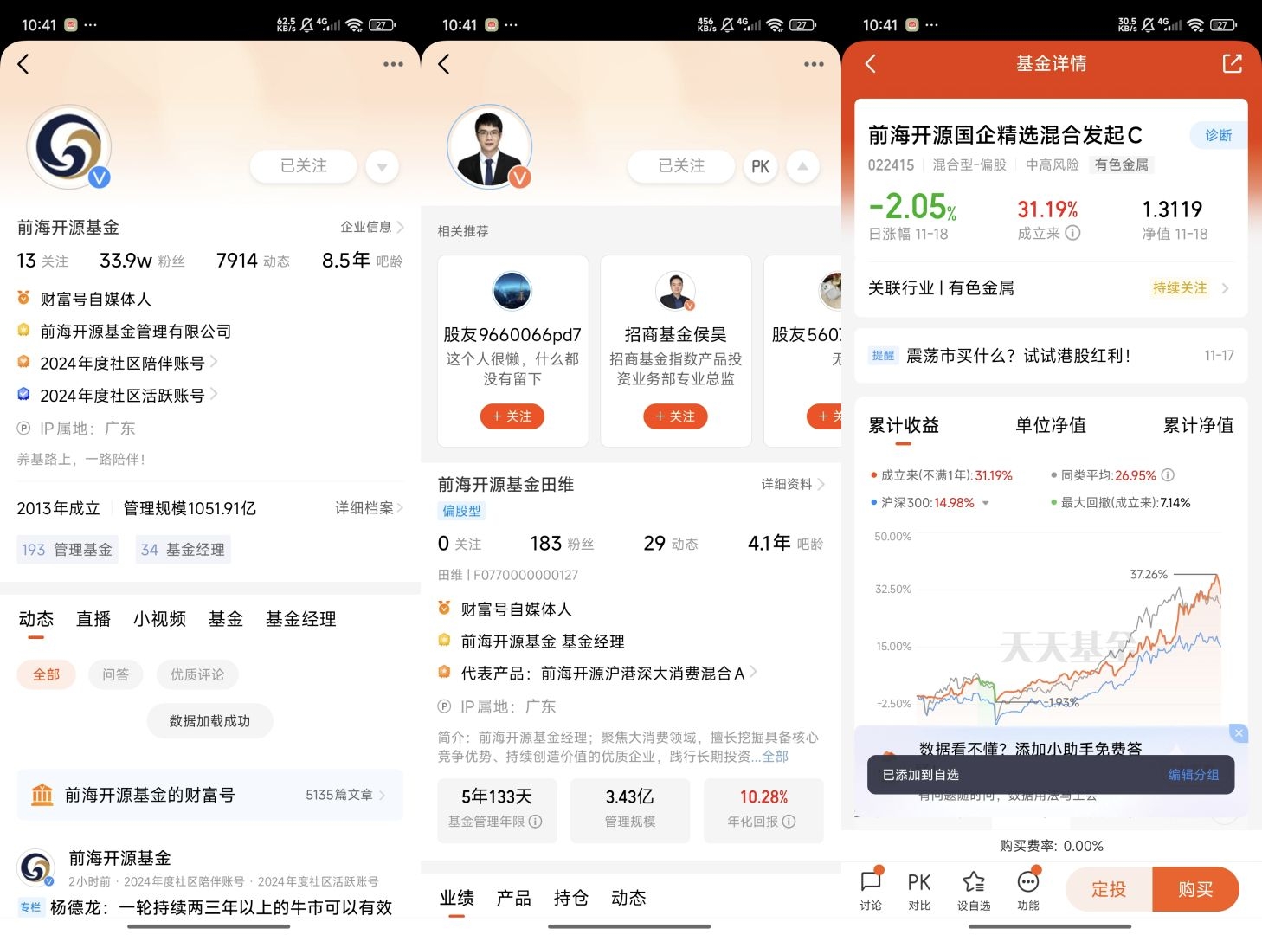Image resolution: width=1262 pixels, height=935 pixels.
Task: Tap back arrow on 前海开源基金 profile
Action: [23, 64]
